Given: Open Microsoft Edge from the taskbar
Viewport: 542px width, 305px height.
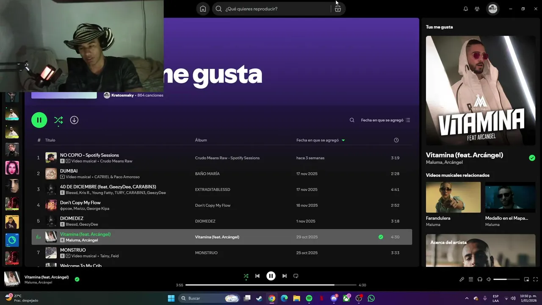Looking at the screenshot, I should coord(284,298).
